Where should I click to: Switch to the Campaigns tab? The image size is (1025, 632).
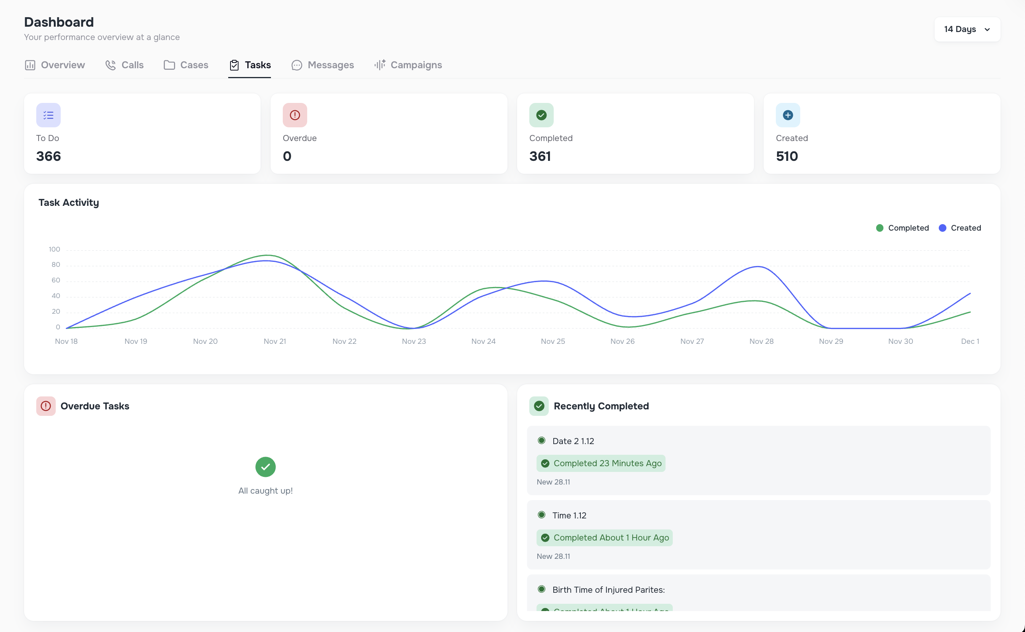point(408,65)
